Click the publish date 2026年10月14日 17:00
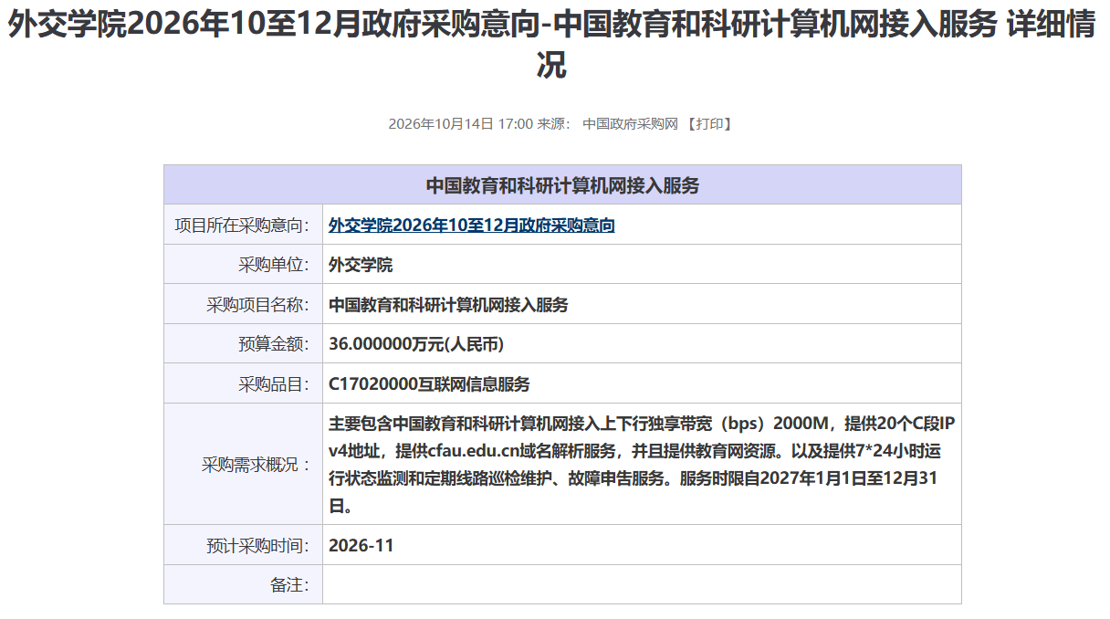The image size is (1110, 619). pos(460,124)
